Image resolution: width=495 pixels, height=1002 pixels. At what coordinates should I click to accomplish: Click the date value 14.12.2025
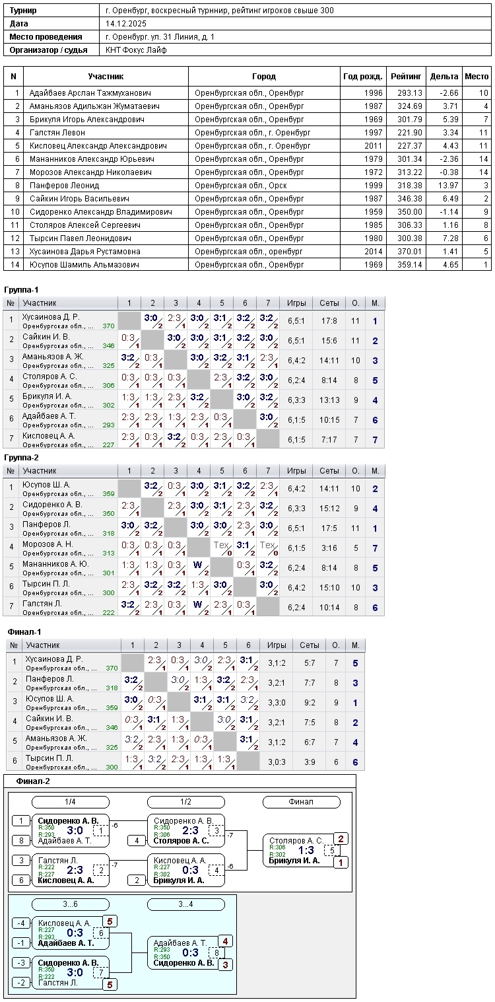tap(125, 24)
